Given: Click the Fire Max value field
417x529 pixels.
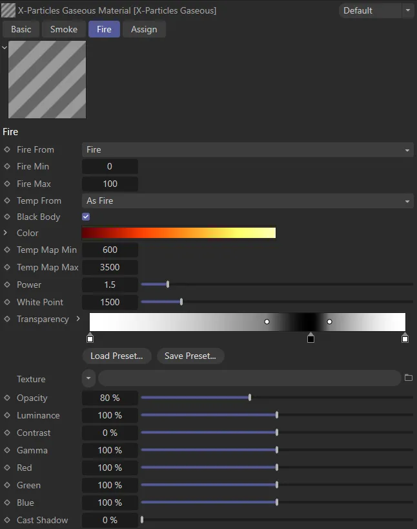Looking at the screenshot, I should 110,184.
